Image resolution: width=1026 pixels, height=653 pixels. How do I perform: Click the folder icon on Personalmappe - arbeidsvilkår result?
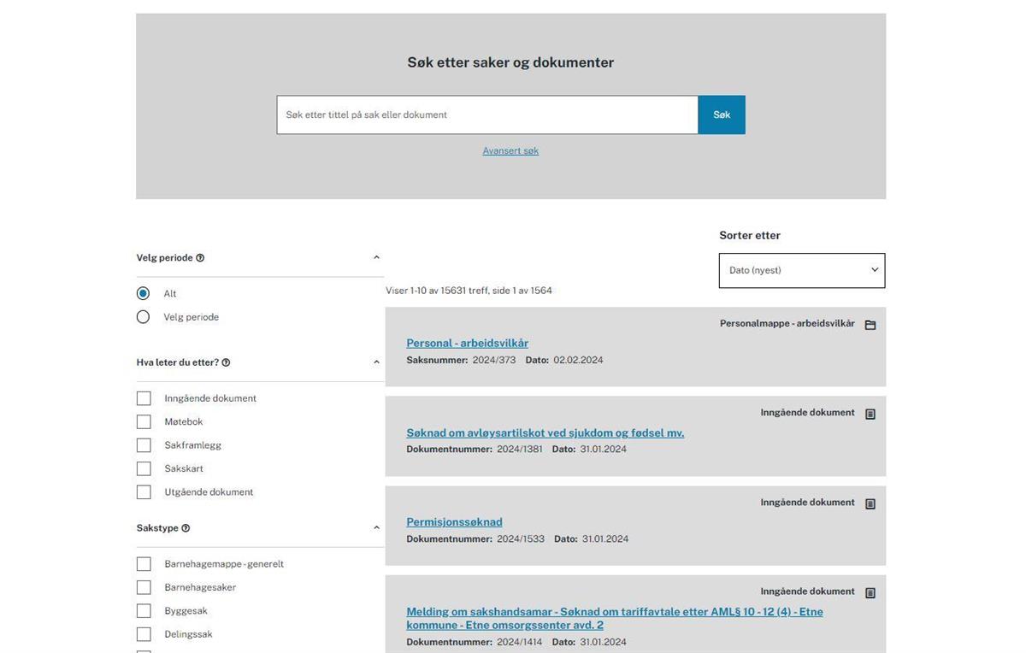point(870,325)
